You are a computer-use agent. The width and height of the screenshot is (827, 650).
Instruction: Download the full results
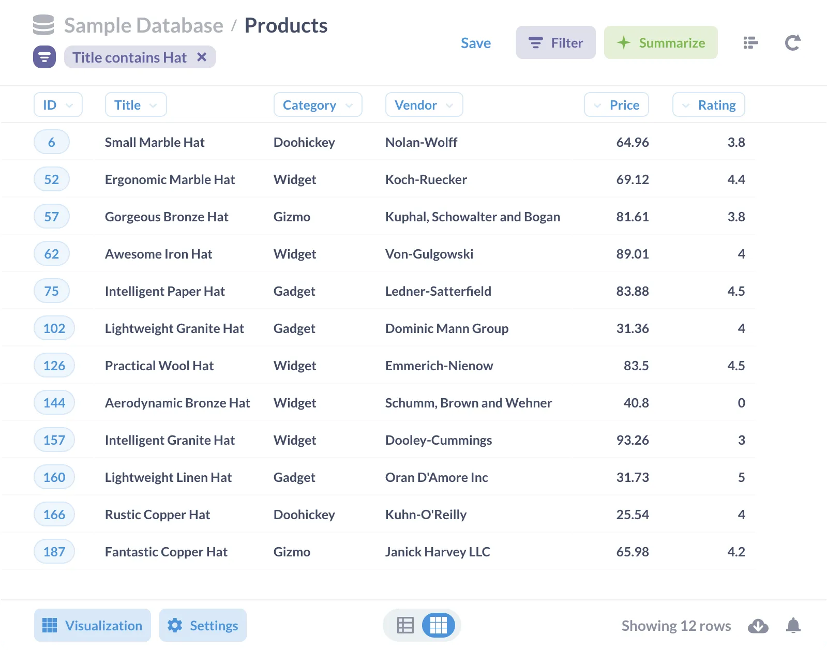pos(758,626)
